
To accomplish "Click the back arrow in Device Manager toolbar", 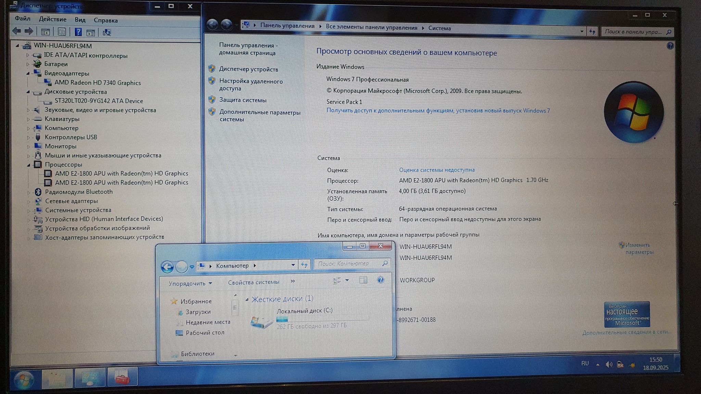I will coord(16,31).
